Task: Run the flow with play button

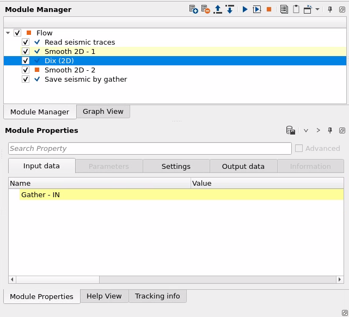Action: [245, 9]
